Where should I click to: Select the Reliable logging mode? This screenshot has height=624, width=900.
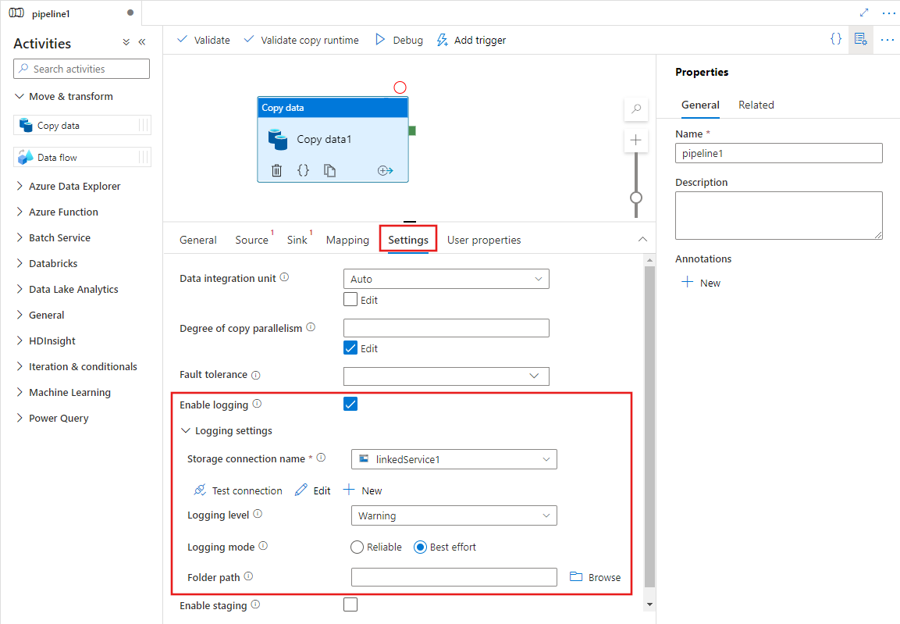coord(357,547)
